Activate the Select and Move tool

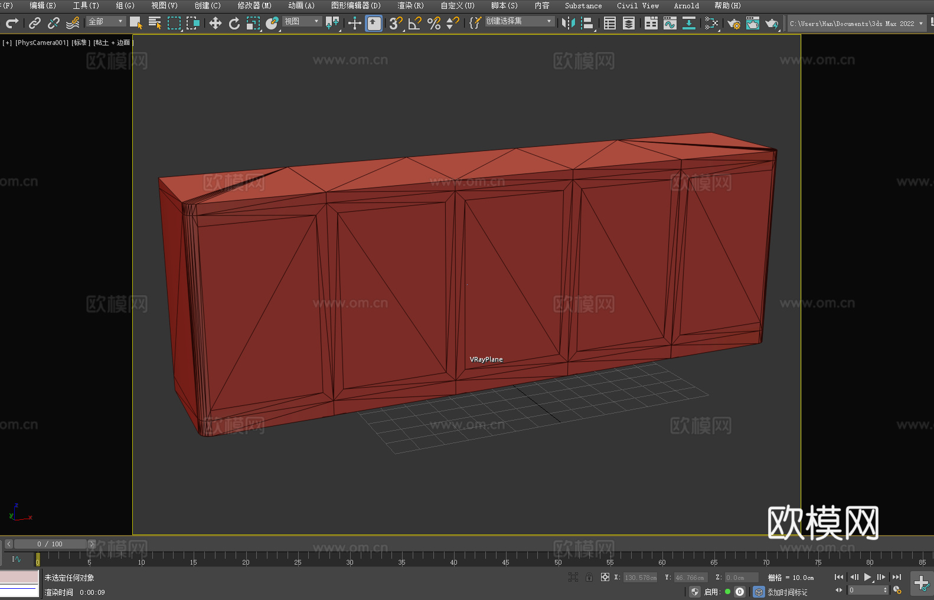tap(215, 23)
